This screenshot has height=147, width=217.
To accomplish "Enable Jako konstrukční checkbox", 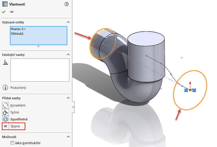I will point(12,143).
